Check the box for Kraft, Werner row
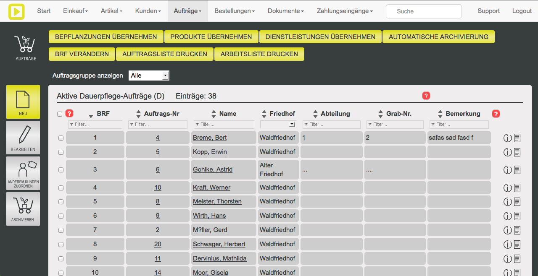 coord(61,188)
